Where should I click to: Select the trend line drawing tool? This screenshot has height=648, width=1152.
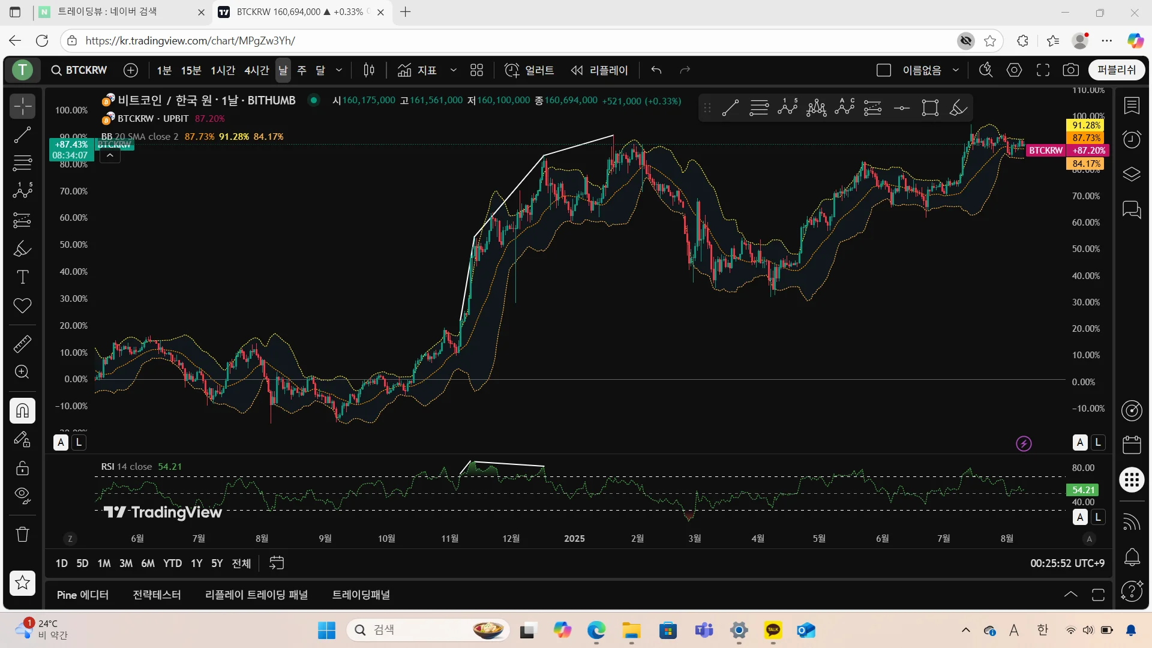[x=22, y=135]
